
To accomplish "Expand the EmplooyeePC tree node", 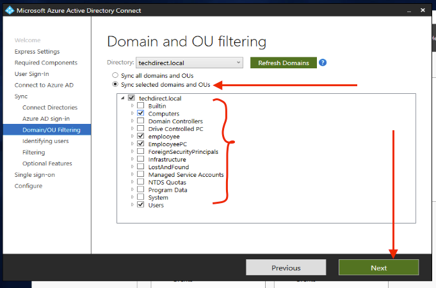I will point(133,144).
